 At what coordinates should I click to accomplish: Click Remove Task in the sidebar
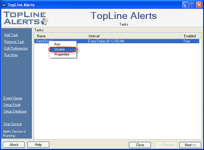14,42
